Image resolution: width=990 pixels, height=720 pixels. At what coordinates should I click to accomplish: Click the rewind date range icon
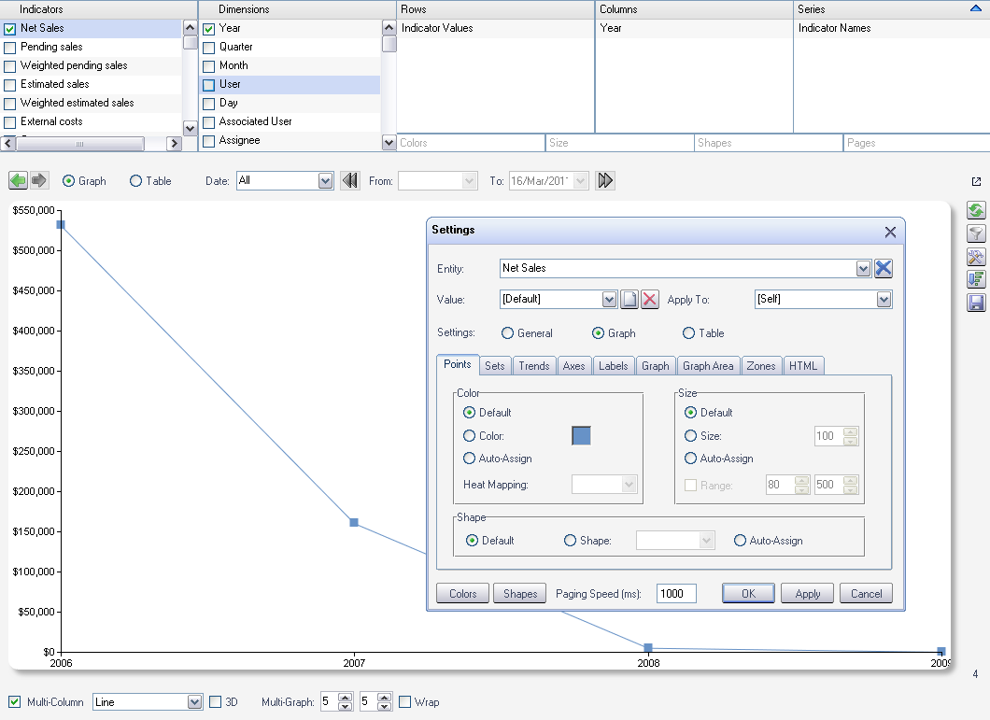pyautogui.click(x=350, y=180)
